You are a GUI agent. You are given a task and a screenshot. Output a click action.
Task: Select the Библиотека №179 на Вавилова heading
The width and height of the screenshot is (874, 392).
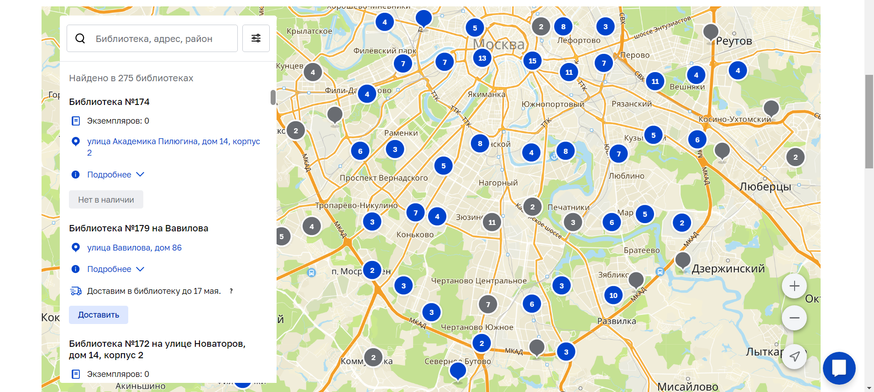pyautogui.click(x=138, y=228)
